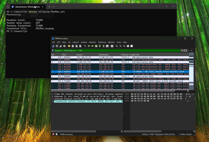Restart the current capture via toolbar icon

click(61, 46)
